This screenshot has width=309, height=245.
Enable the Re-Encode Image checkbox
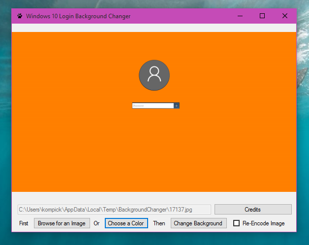tap(236, 223)
